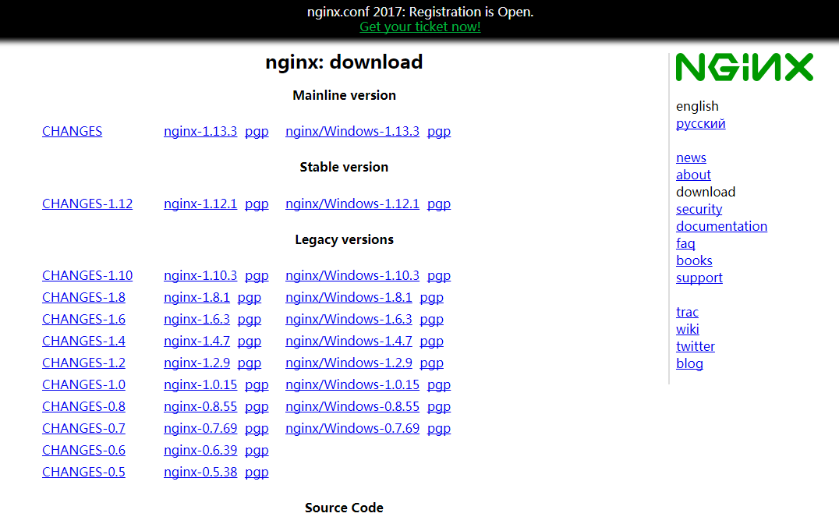Open CHANGES-1.6 link
839x531 pixels.
pyautogui.click(x=83, y=320)
